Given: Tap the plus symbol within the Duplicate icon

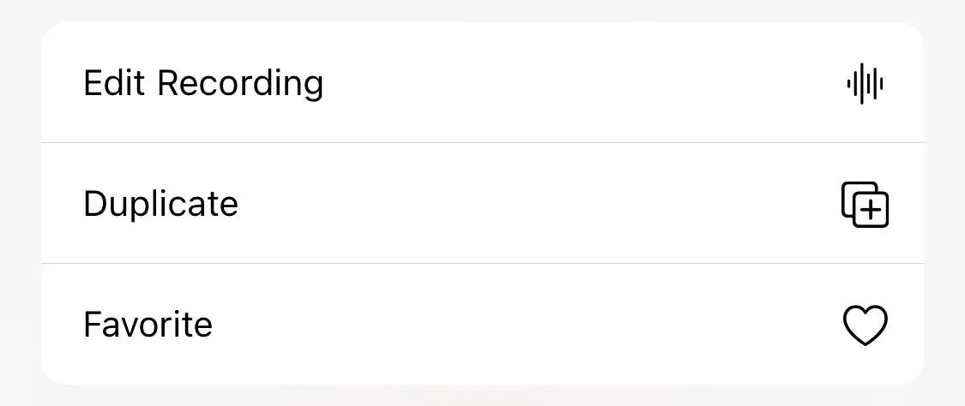Looking at the screenshot, I should pyautogui.click(x=870, y=211).
